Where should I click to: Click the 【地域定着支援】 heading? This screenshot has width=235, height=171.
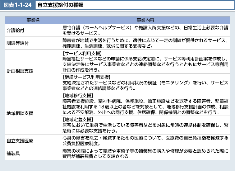78,119
